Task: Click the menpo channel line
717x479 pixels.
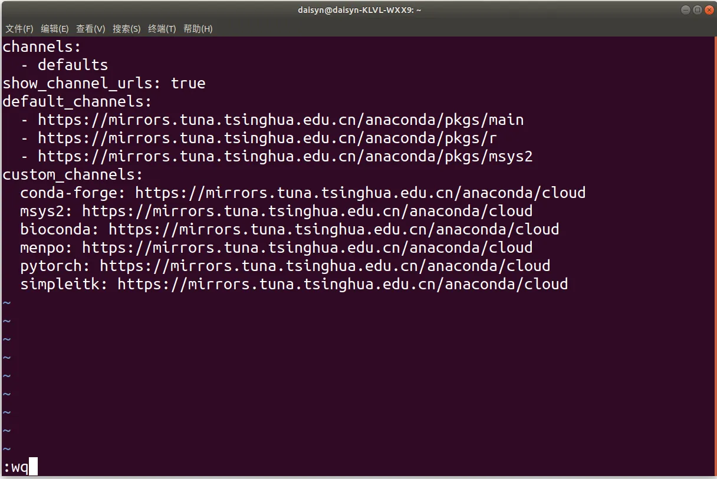Action: 277,247
